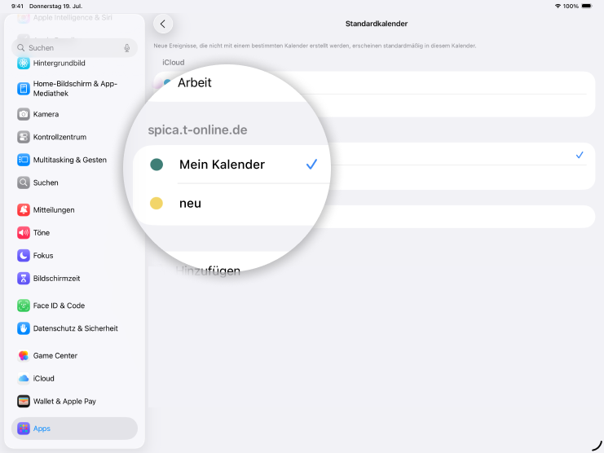
Task: Open iCloud settings entry
Action: pos(43,378)
